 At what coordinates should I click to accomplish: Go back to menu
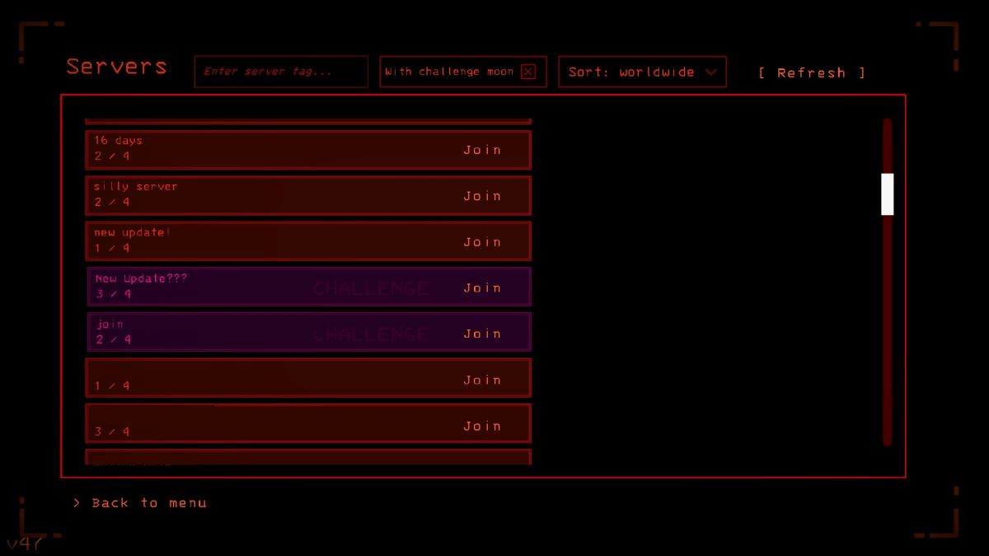coord(148,502)
